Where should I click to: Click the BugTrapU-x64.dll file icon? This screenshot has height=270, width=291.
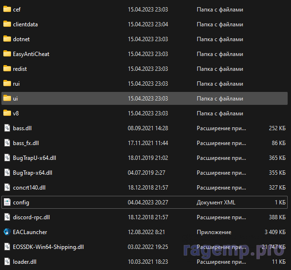pos(7,157)
